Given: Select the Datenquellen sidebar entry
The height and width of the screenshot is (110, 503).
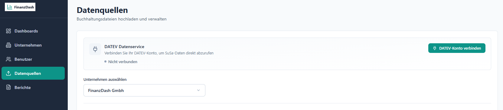Looking at the screenshot, I should 33,73.
